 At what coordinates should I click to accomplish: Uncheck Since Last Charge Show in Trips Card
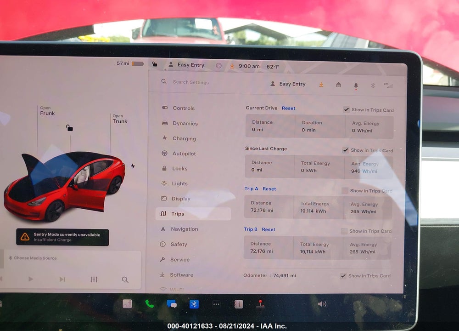346,150
